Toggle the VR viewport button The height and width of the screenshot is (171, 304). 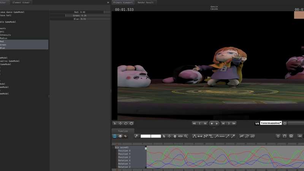pyautogui.click(x=257, y=123)
